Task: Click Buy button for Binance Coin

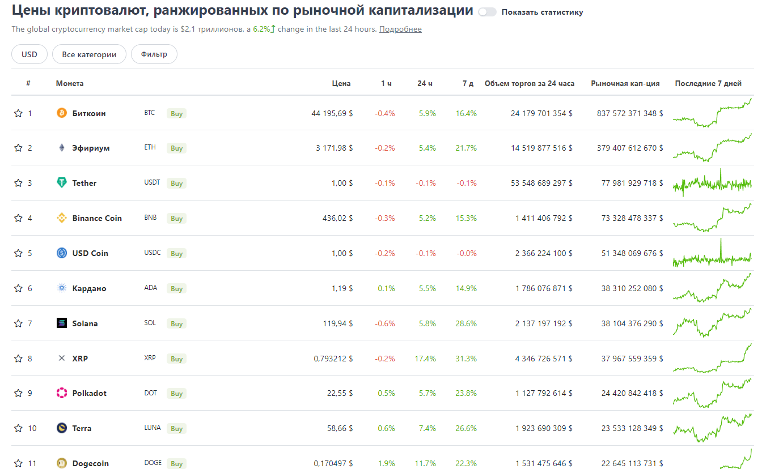Action: coord(176,218)
